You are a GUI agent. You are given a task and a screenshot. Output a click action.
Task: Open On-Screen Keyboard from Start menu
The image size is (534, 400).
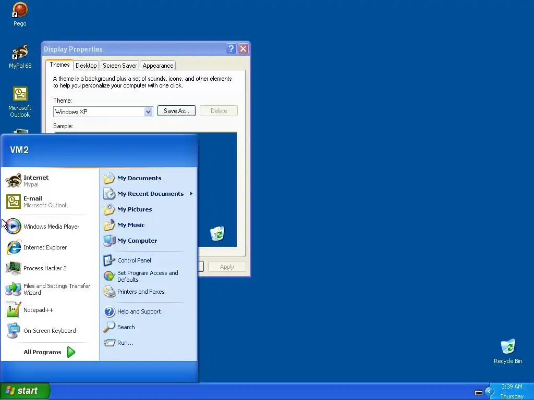[x=50, y=331]
